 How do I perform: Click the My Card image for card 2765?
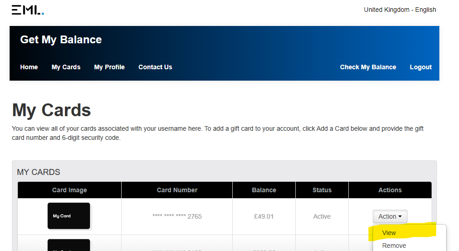(x=69, y=216)
